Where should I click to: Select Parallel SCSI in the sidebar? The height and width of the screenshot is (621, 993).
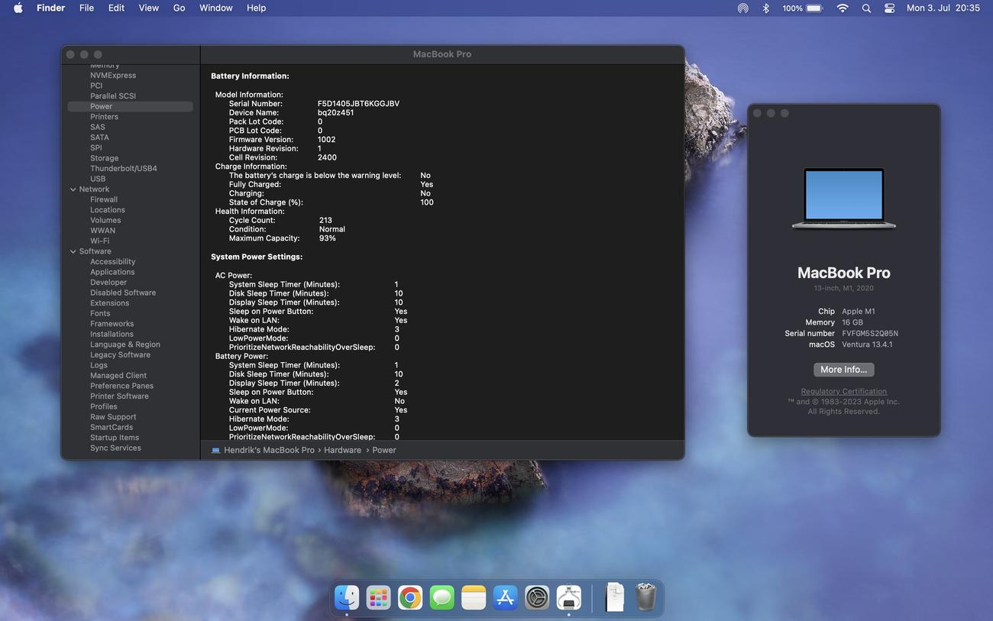(x=113, y=96)
